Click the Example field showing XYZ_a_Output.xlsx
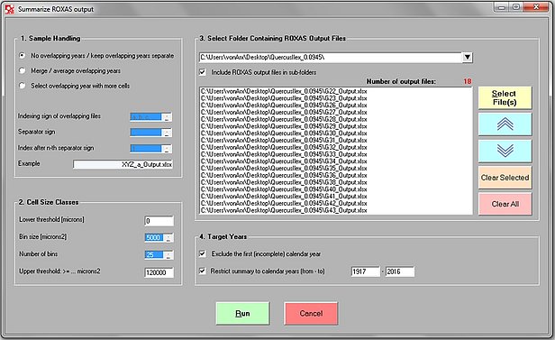The width and height of the screenshot is (555, 340). 123,164
